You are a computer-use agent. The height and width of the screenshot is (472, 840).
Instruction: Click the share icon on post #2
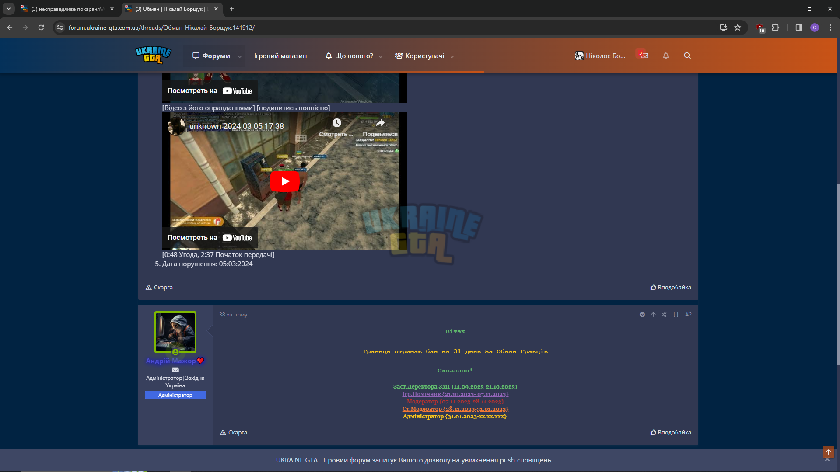coord(664,315)
